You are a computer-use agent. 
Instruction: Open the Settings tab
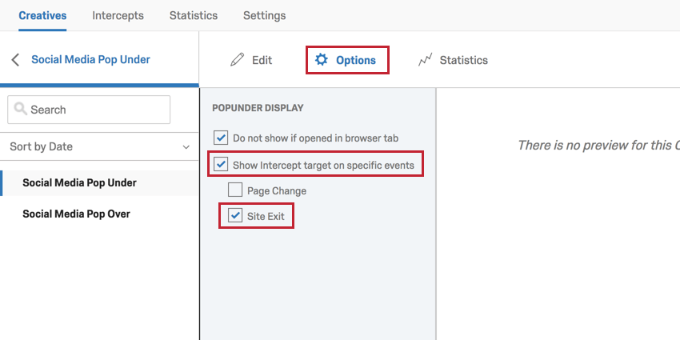(x=264, y=15)
